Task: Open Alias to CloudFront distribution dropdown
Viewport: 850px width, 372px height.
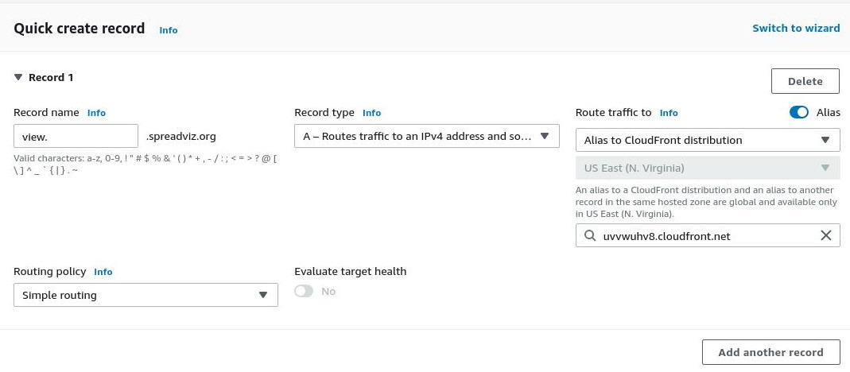Action: (708, 140)
